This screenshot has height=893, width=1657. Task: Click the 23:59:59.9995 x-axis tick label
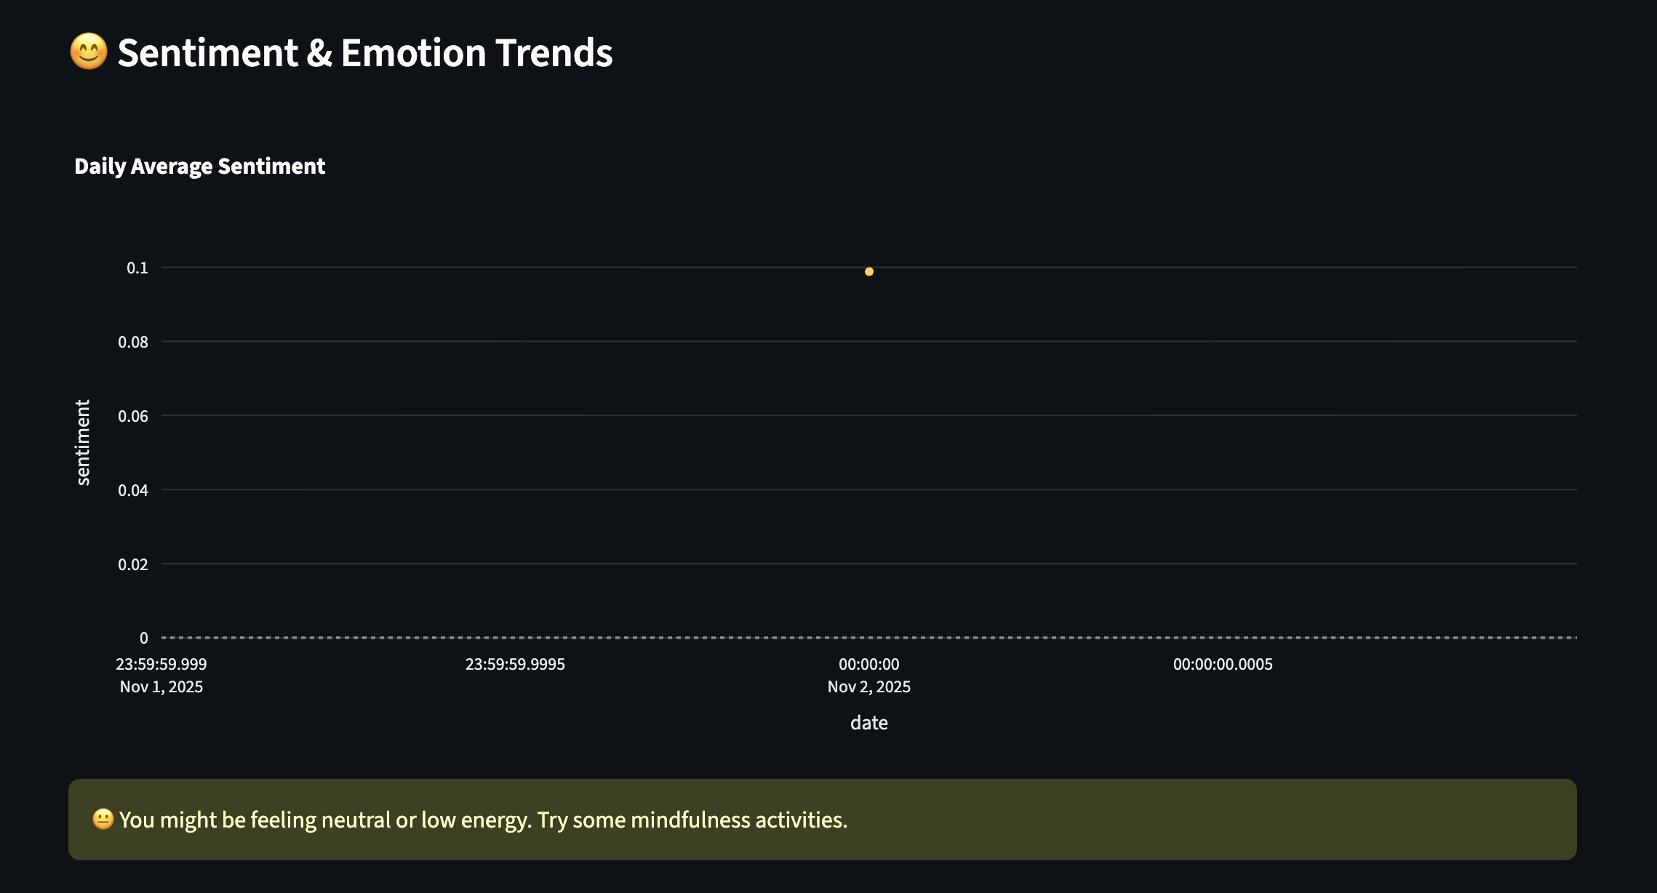coord(515,664)
